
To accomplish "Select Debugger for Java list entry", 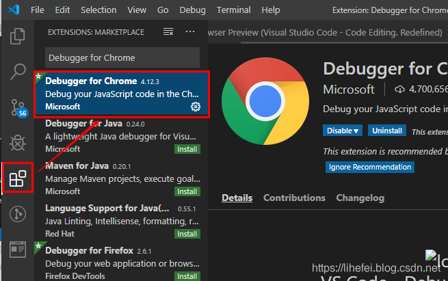I will (x=122, y=136).
